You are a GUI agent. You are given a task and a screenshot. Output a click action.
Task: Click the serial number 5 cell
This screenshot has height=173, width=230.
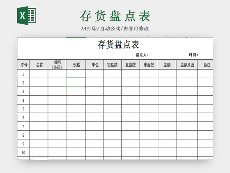coord(23,109)
